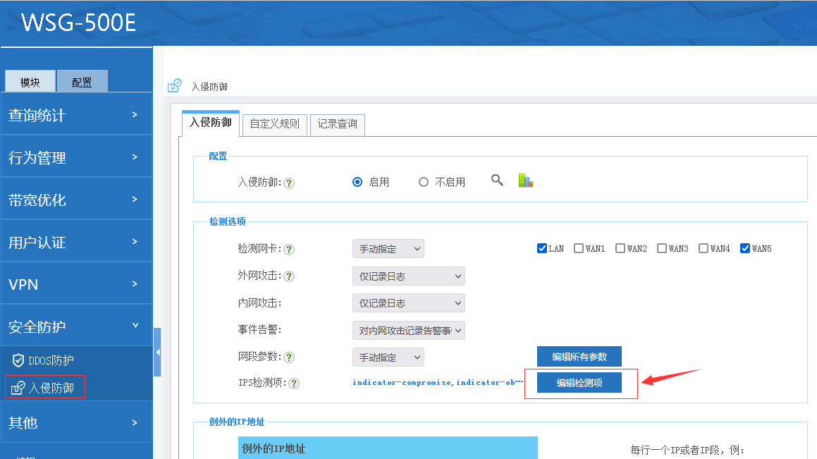Open the 外网攻击 dropdown

coord(408,276)
